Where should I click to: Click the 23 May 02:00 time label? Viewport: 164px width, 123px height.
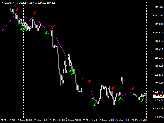tap(57, 120)
